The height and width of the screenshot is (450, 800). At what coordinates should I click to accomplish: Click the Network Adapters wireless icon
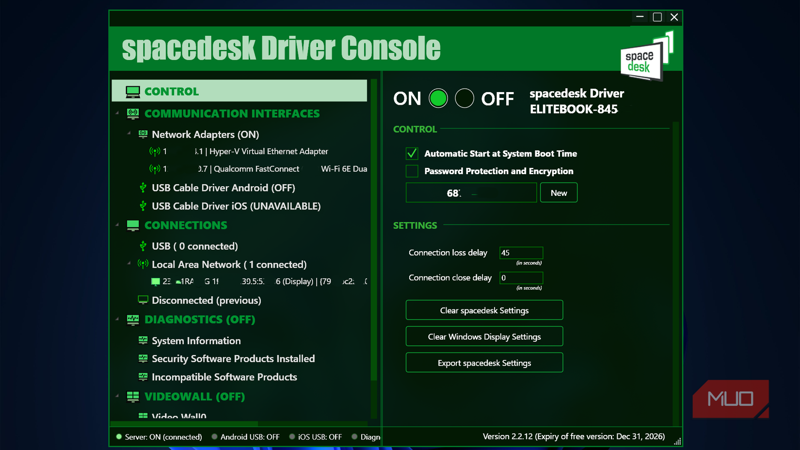(143, 134)
